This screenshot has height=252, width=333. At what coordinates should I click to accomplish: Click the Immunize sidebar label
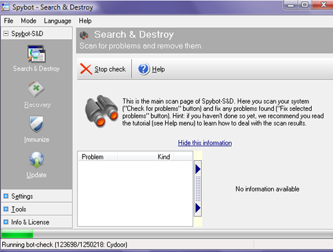37,140
